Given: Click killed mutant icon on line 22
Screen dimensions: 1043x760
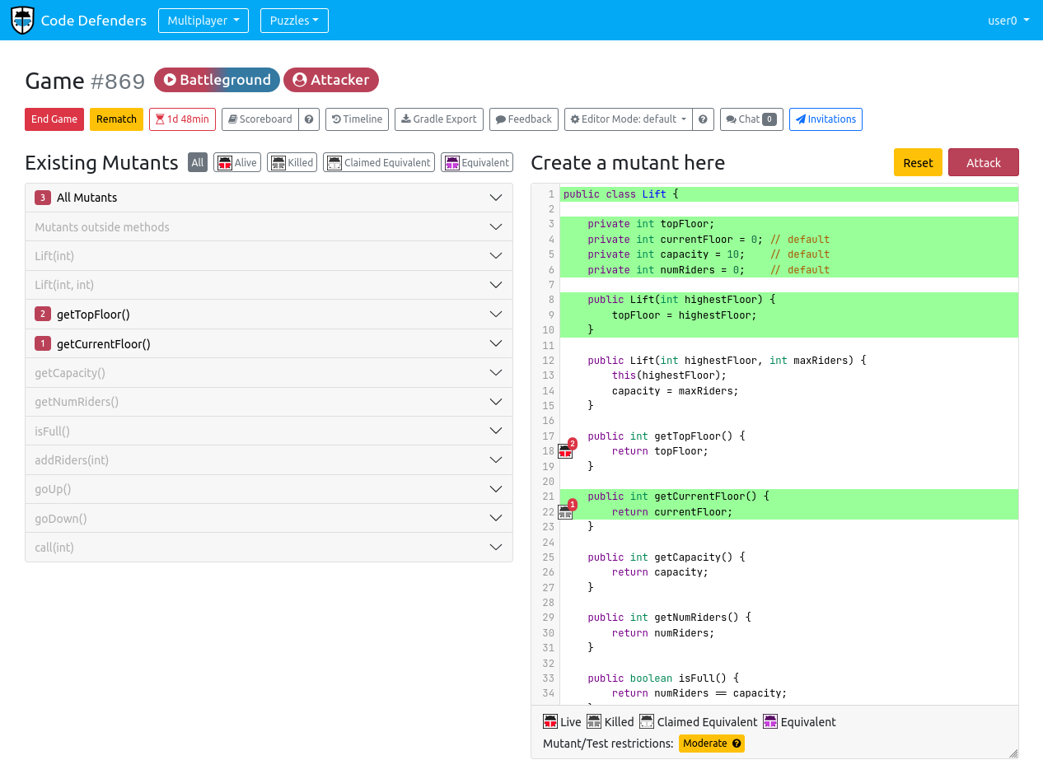Looking at the screenshot, I should [565, 512].
